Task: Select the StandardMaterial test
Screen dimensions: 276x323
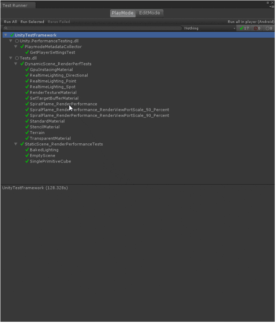Action: pyautogui.click(x=138, y=121)
